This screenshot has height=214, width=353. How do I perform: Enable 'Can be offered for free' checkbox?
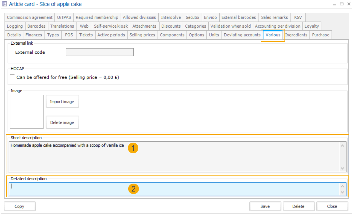12,77
